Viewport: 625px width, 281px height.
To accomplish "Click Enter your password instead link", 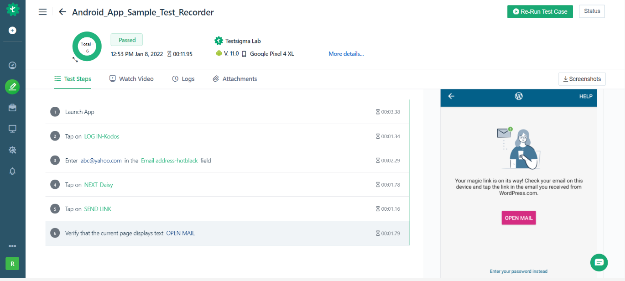I will pyautogui.click(x=519, y=271).
